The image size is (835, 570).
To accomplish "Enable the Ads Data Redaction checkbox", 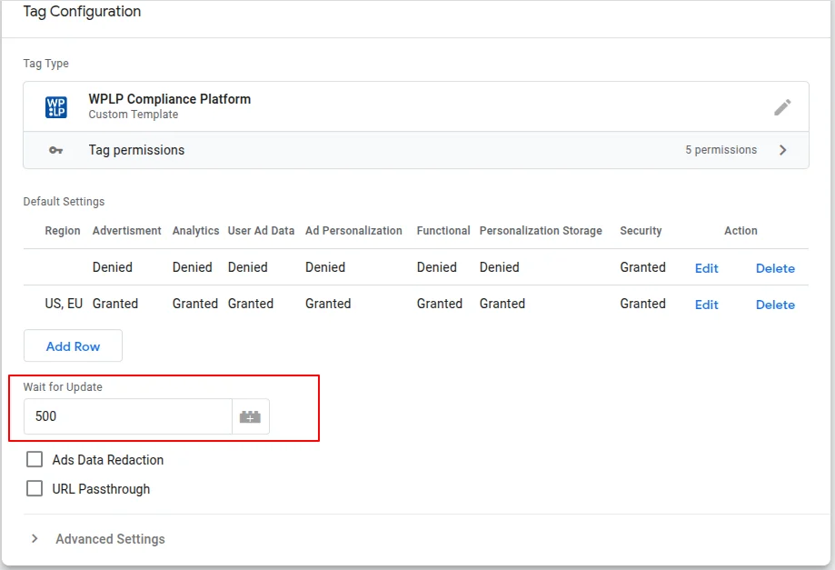I will 35,459.
